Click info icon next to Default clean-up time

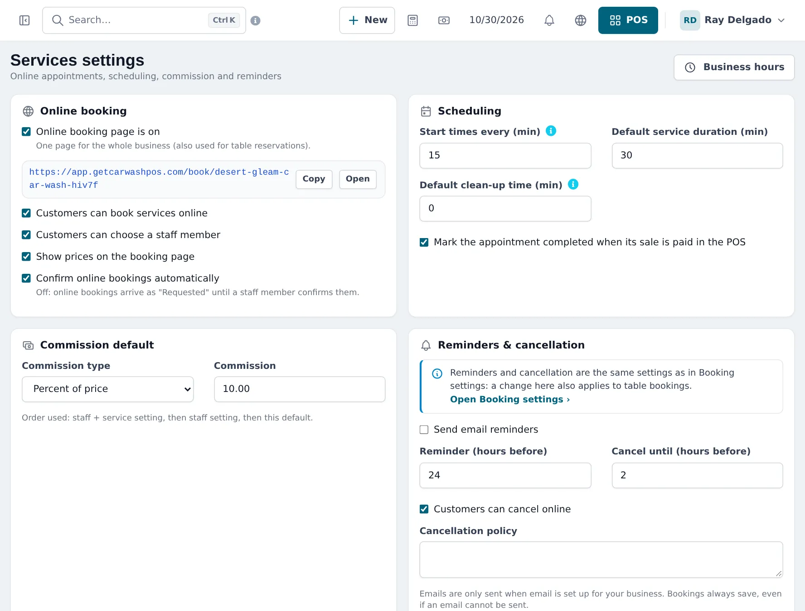[x=573, y=184]
